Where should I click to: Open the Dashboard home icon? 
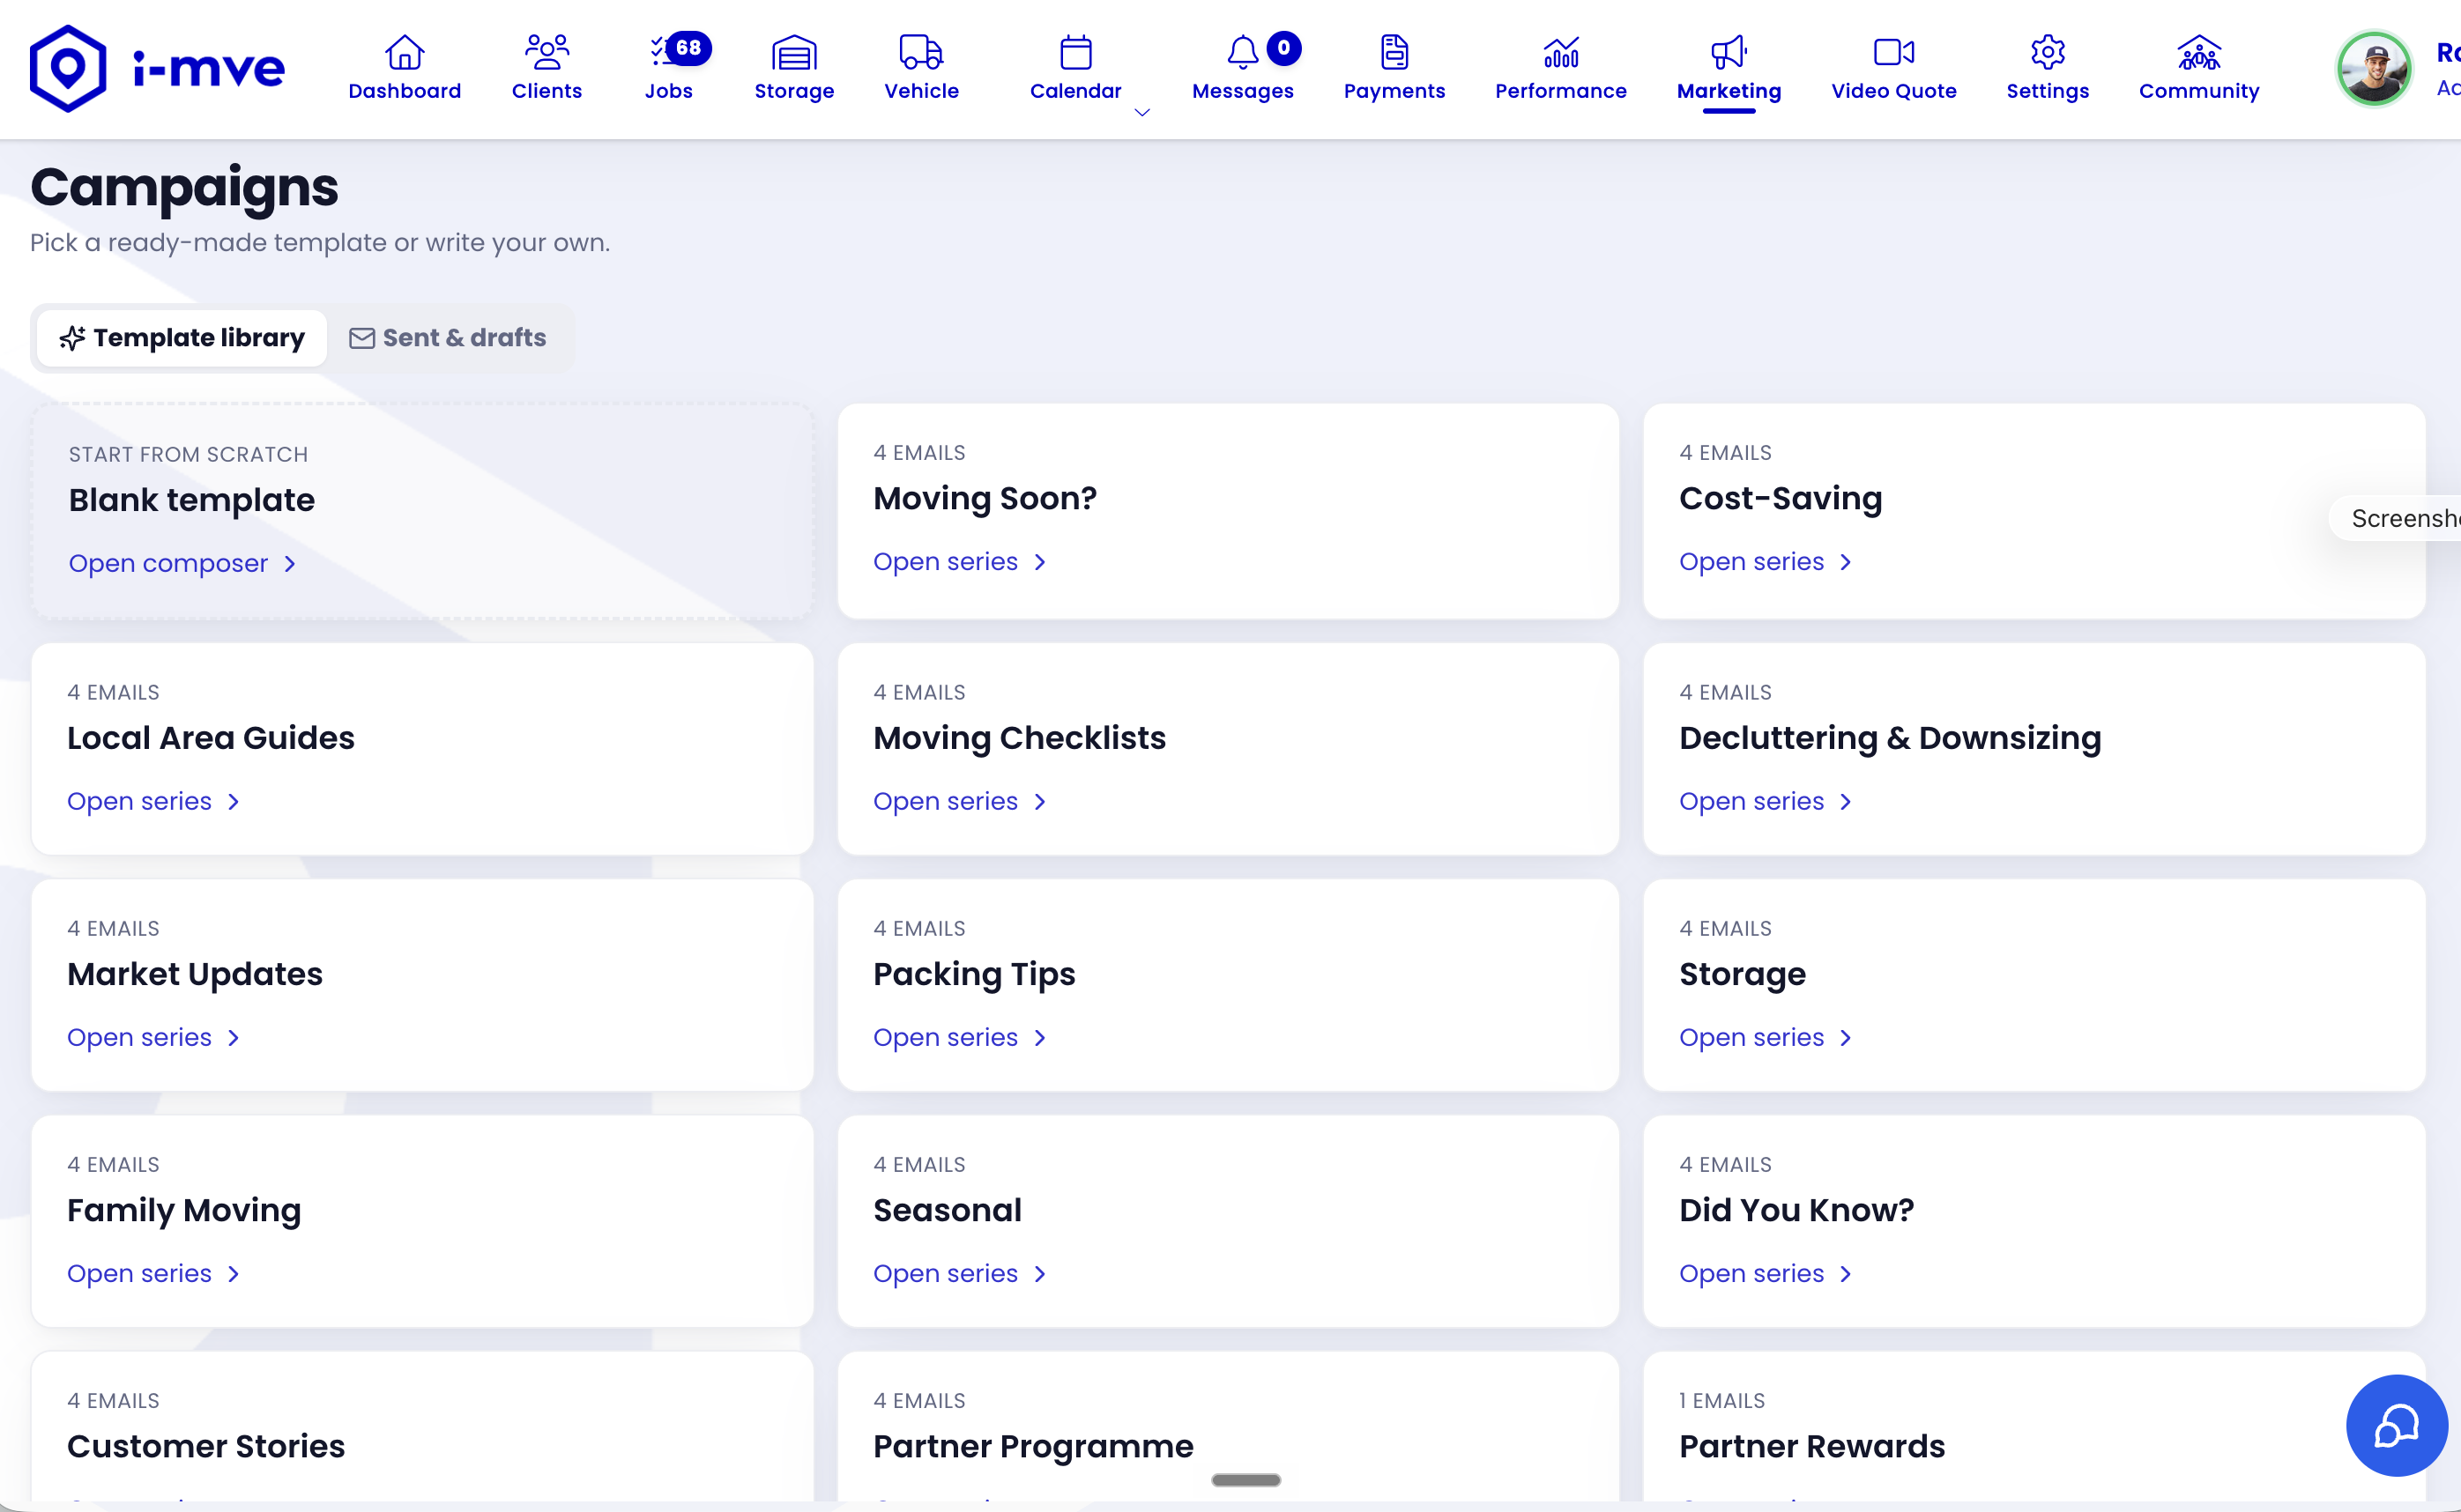pos(405,52)
